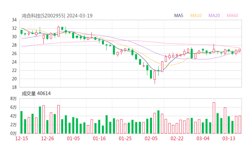Click the 成交量 40614 volume label
This screenshot has width=245, height=146.
pyautogui.click(x=36, y=93)
